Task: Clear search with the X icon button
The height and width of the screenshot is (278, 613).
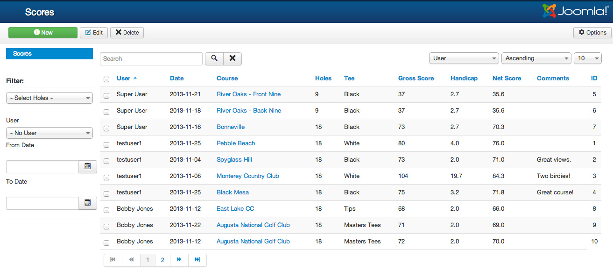Action: pos(233,58)
